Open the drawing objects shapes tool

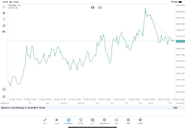point(4,25)
